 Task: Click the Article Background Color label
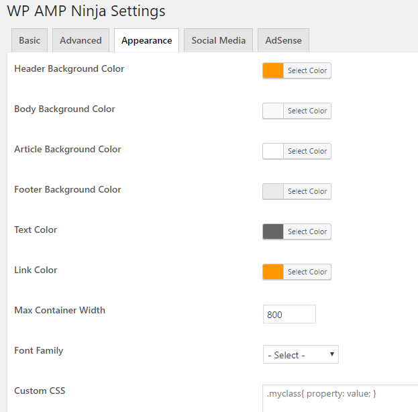click(68, 150)
